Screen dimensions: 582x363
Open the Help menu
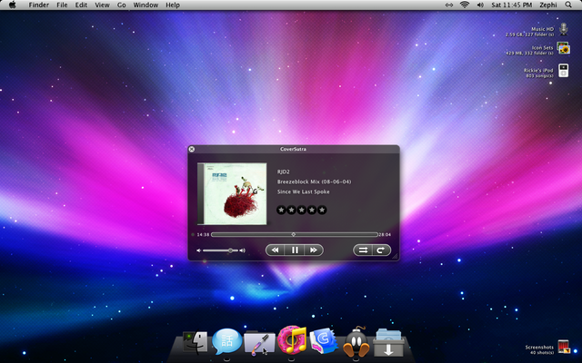173,5
